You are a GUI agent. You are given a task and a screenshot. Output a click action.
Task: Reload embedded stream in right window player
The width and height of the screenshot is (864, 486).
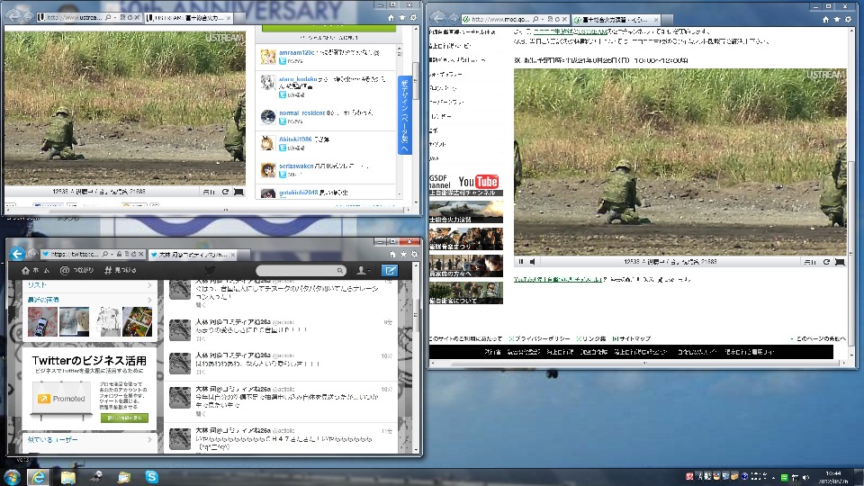click(x=826, y=262)
